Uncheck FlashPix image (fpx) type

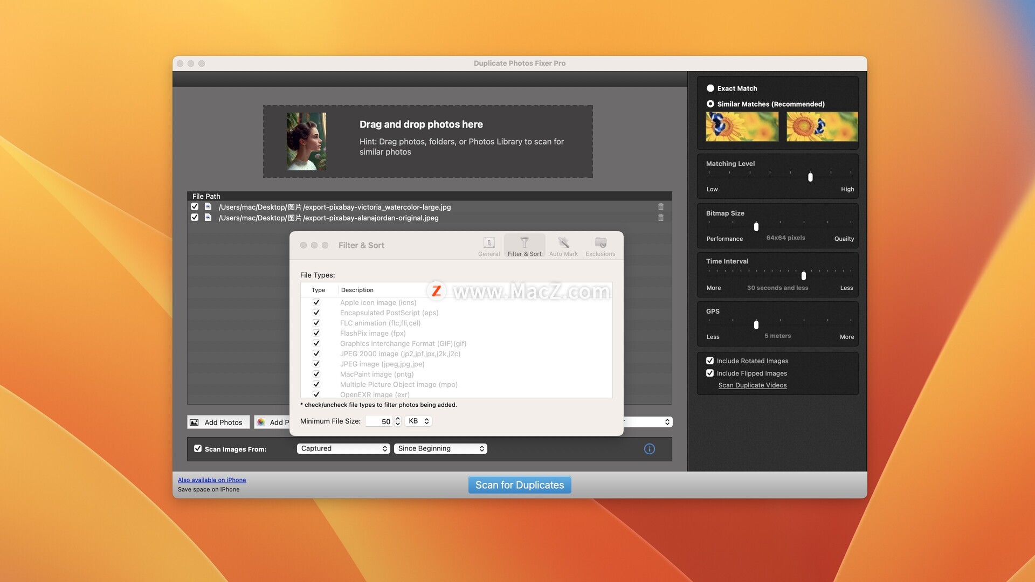point(316,334)
